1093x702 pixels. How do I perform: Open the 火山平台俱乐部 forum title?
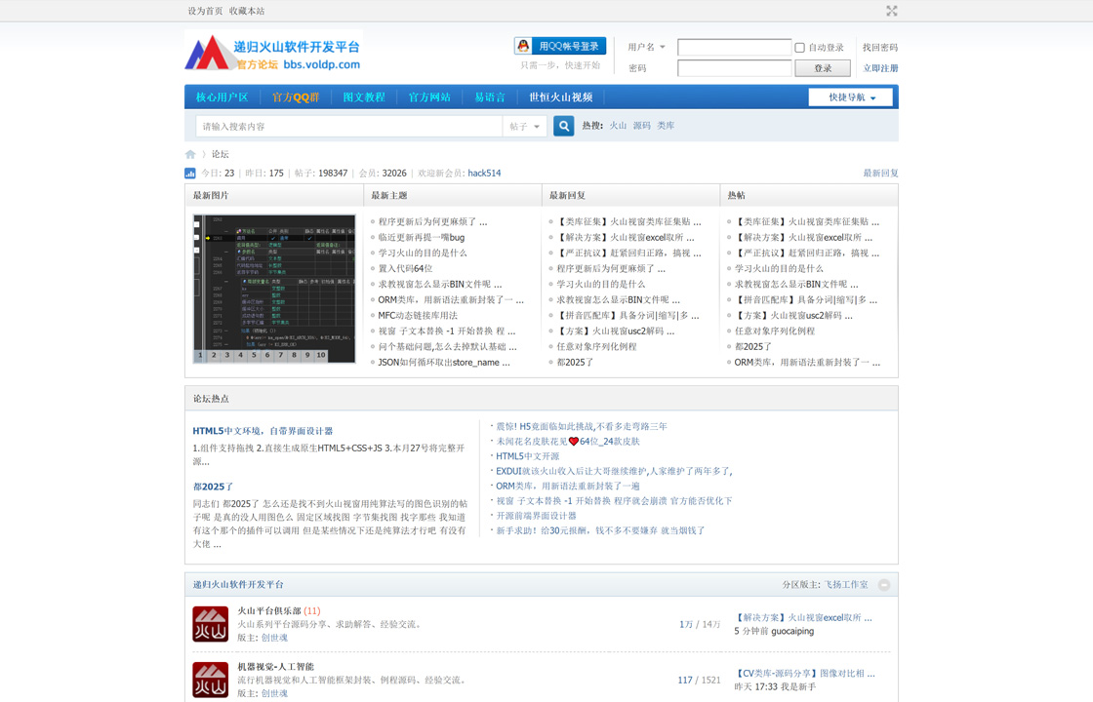click(269, 610)
